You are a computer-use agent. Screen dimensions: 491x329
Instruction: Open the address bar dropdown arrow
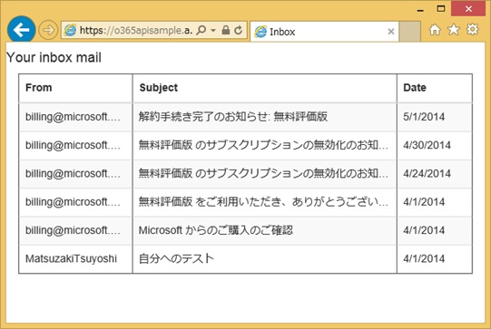(213, 30)
